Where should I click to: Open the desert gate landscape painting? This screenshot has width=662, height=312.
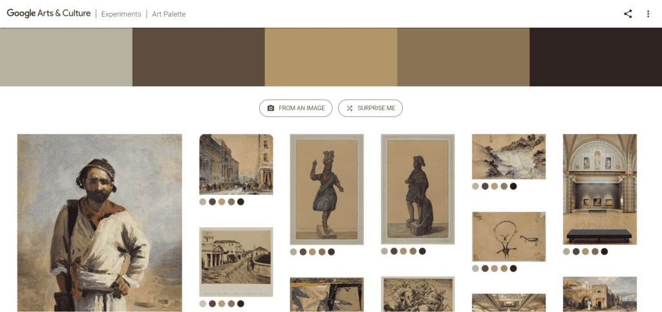point(599,295)
